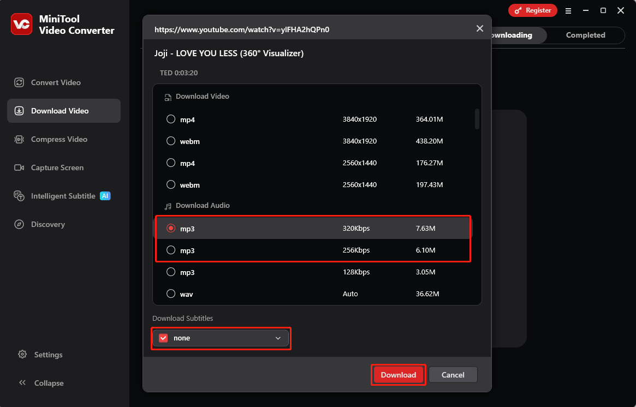
Task: Open the Download Subtitles dropdown
Action: [278, 338]
